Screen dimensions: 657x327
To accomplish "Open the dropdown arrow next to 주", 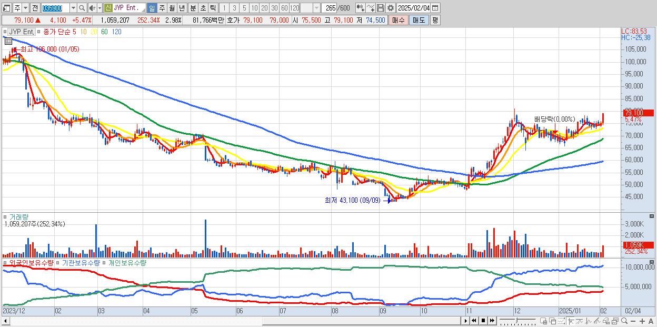I will click(x=26, y=8).
